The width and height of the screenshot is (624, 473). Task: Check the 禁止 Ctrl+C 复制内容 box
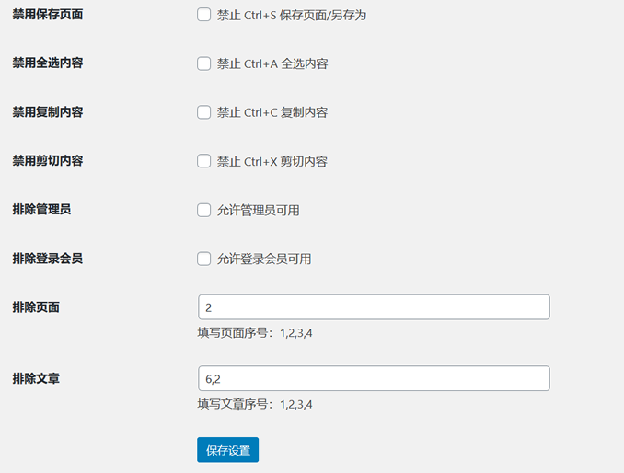point(204,112)
